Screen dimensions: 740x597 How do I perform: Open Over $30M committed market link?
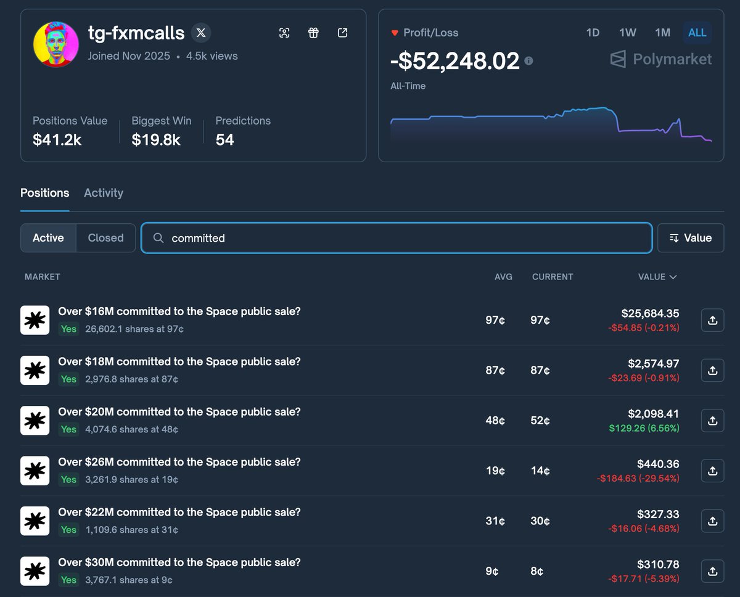(179, 562)
